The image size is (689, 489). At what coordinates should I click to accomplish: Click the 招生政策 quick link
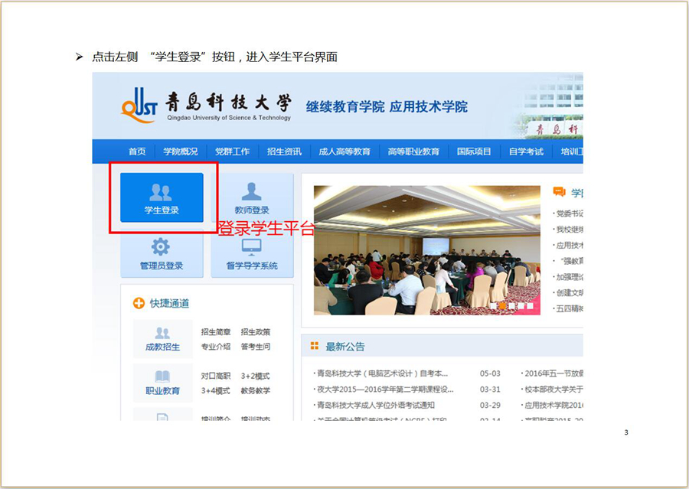tap(255, 332)
